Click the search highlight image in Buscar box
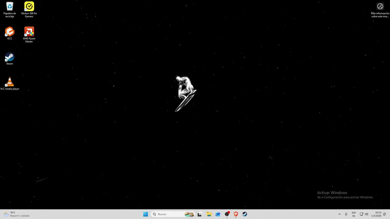The image size is (390, 219). tap(189, 214)
